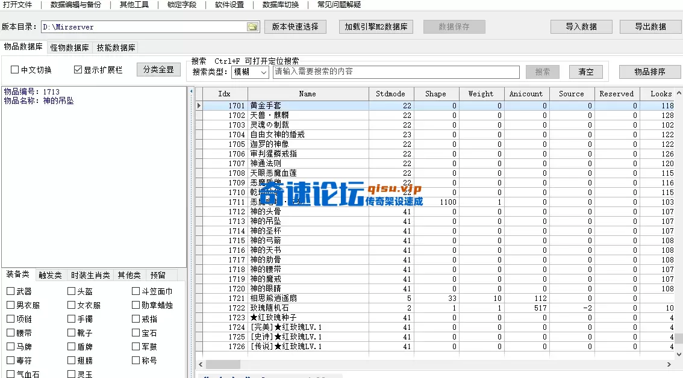Switch to the 触发类 tab
Screen dimensions: 683x378
(x=50, y=274)
